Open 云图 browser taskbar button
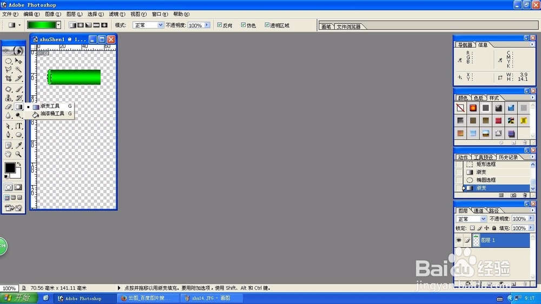 [148, 298]
